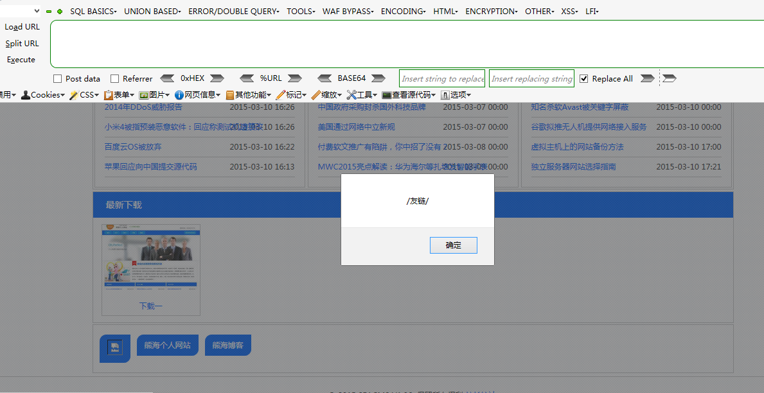Viewport: 764px width, 393px height.
Task: Toggle the Referrer checkbox
Action: [x=114, y=78]
